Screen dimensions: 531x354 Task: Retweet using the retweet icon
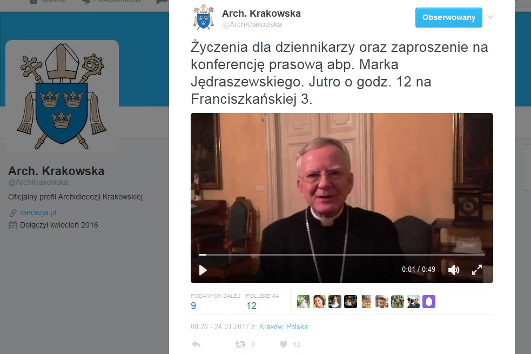240,344
